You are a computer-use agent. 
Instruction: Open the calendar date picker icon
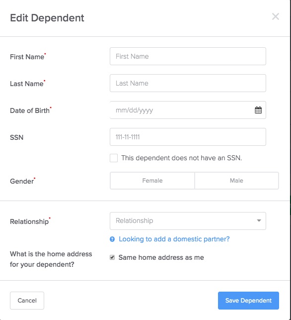point(258,110)
